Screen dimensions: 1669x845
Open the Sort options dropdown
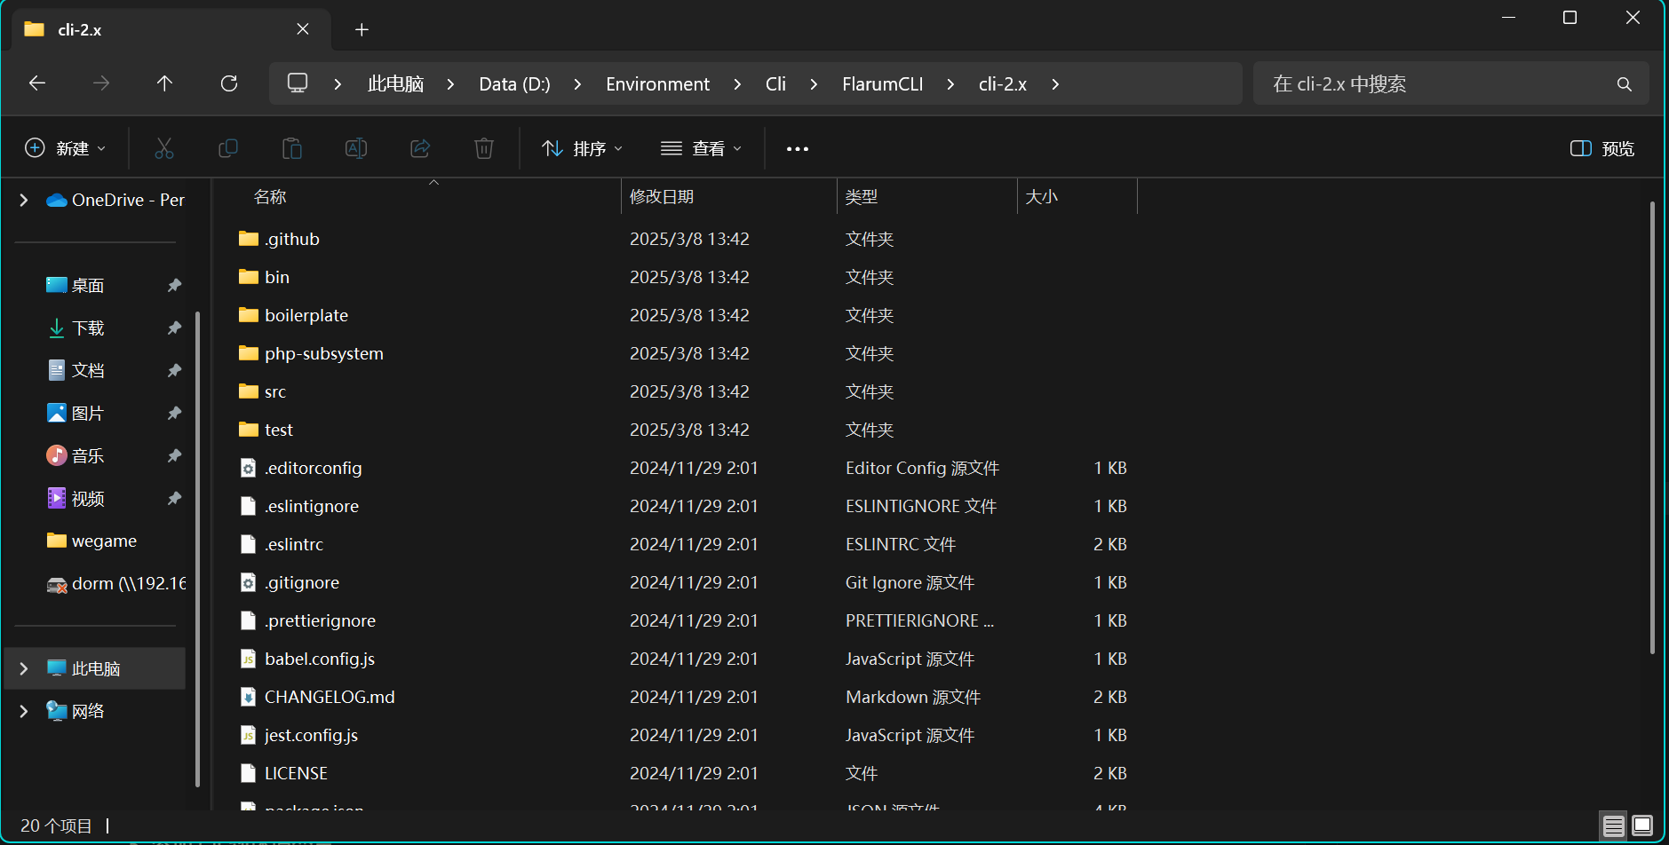[583, 148]
